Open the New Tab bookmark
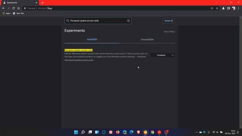Image resolution: width=242 pixels, height=136 pixels. coord(18,14)
